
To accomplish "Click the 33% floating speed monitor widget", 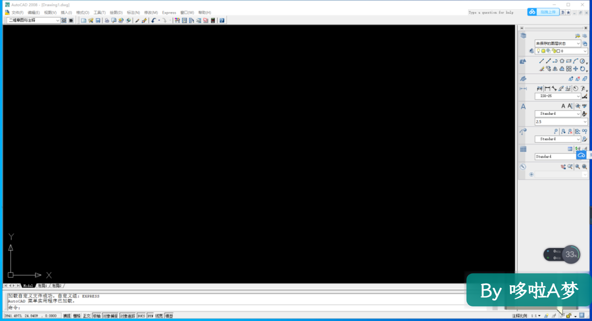I will coord(562,254).
